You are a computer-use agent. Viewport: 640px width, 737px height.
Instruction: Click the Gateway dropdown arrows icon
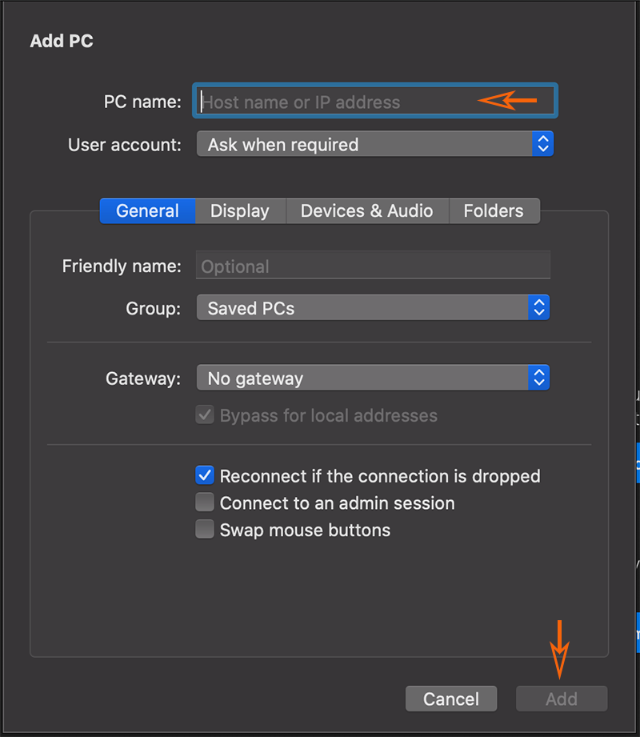click(x=541, y=378)
